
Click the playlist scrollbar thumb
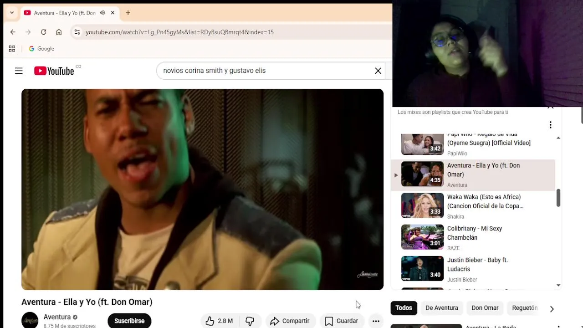pyautogui.click(x=558, y=198)
